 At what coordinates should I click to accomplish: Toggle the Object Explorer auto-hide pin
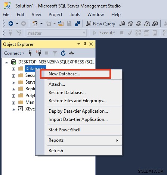coord(85,44)
